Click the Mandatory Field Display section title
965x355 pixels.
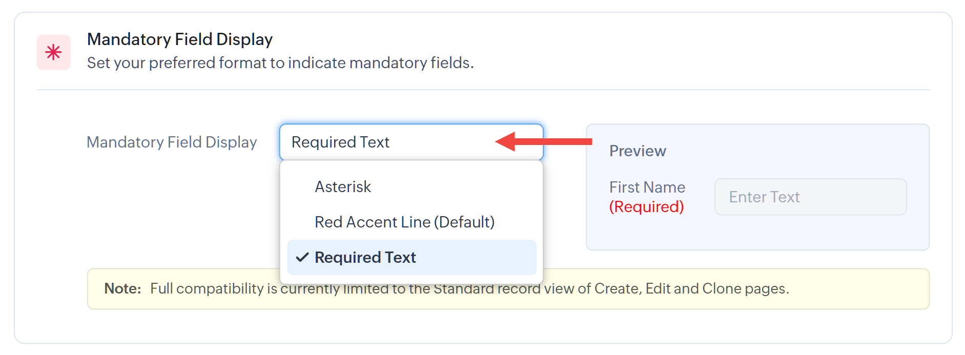(x=180, y=39)
